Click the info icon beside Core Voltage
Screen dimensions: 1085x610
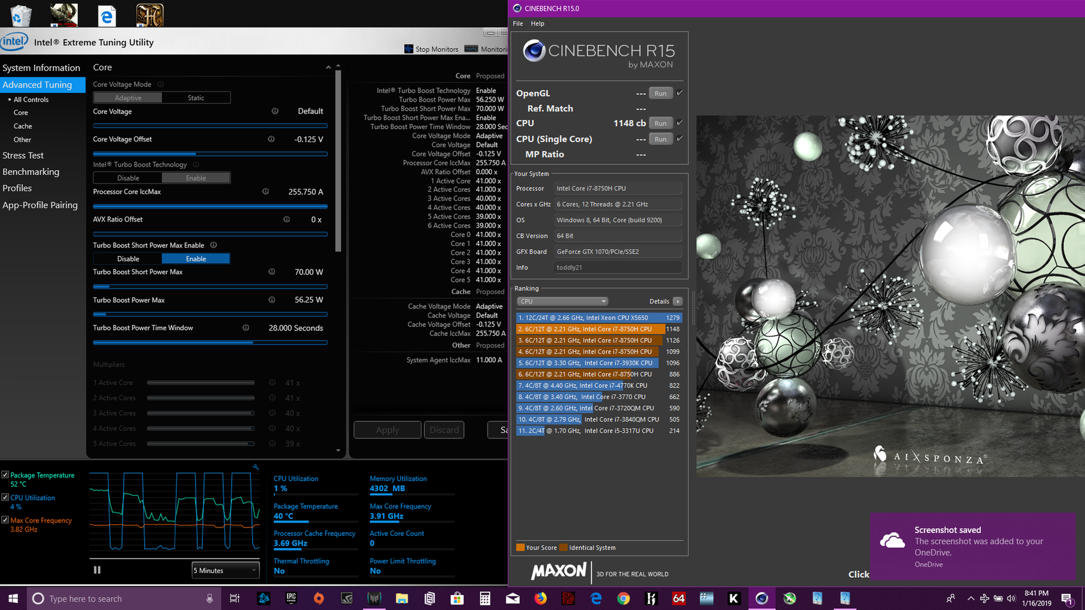[275, 111]
